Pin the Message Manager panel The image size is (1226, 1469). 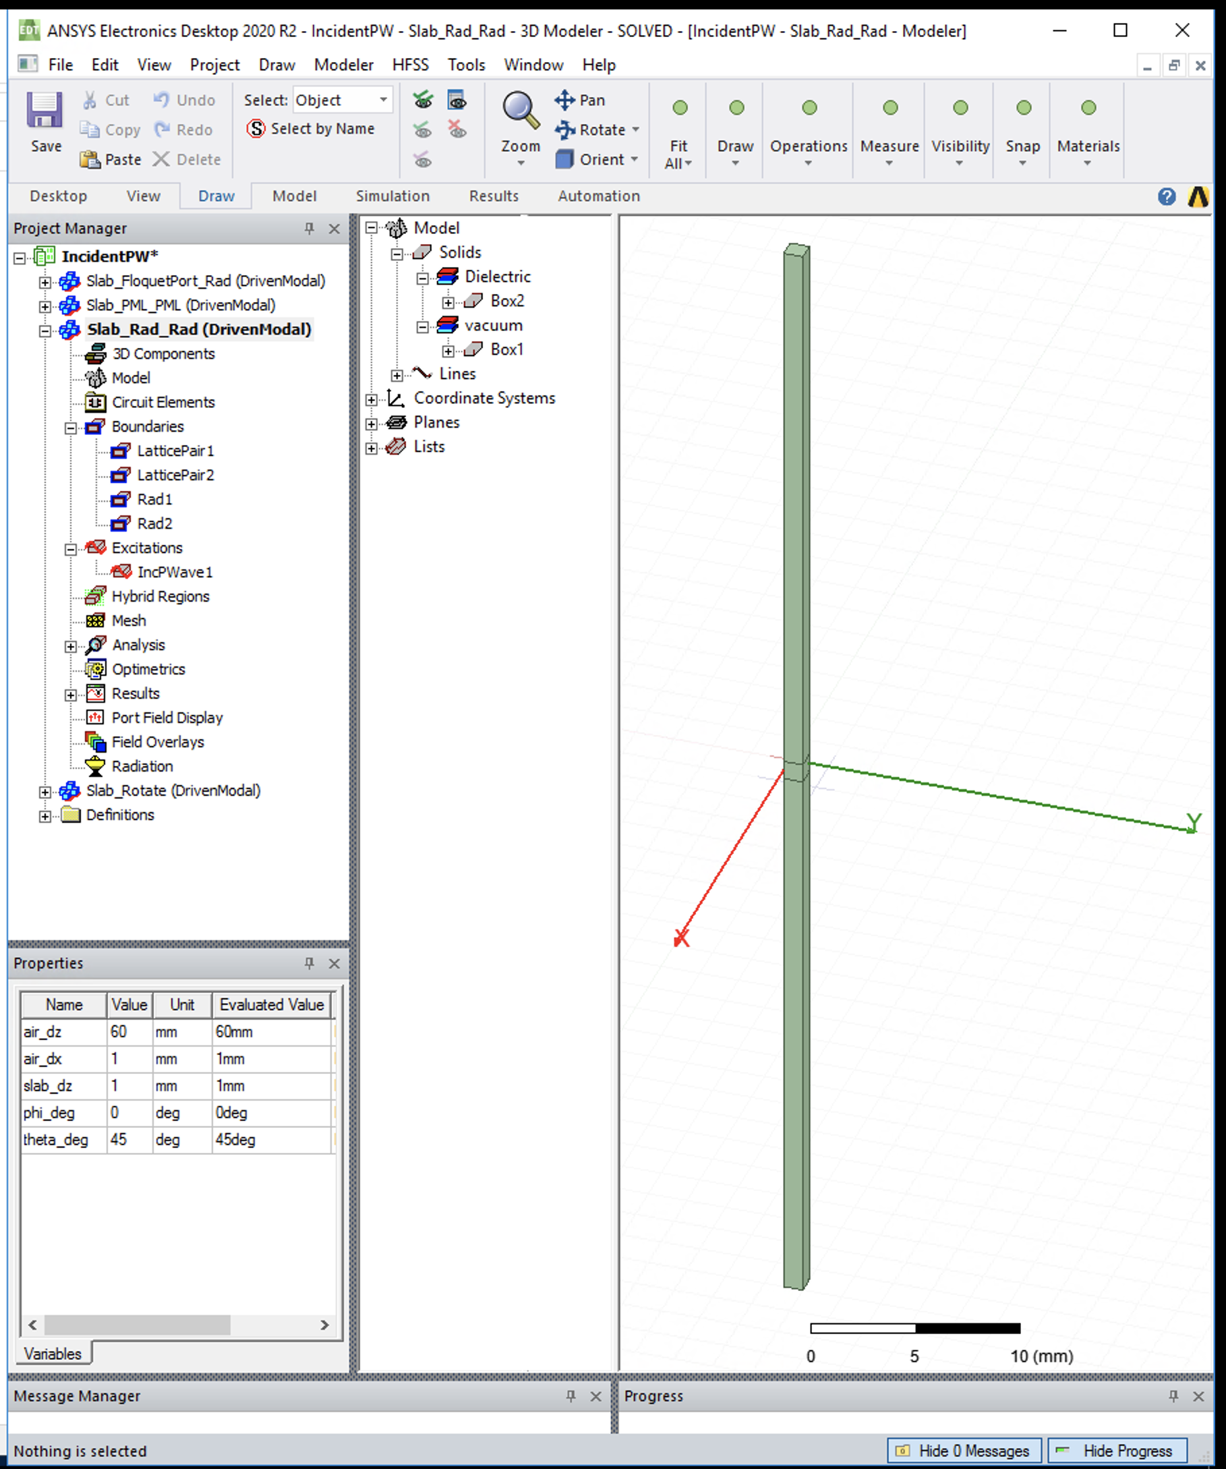[x=571, y=1396]
